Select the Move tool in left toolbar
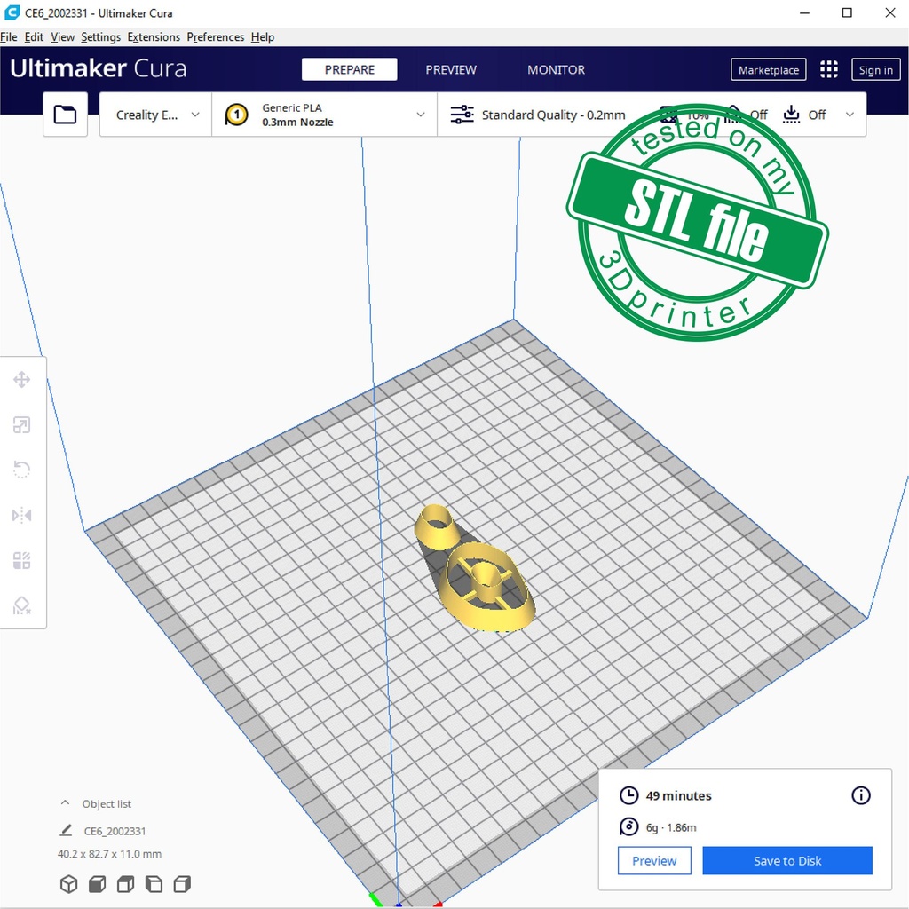 [x=22, y=380]
